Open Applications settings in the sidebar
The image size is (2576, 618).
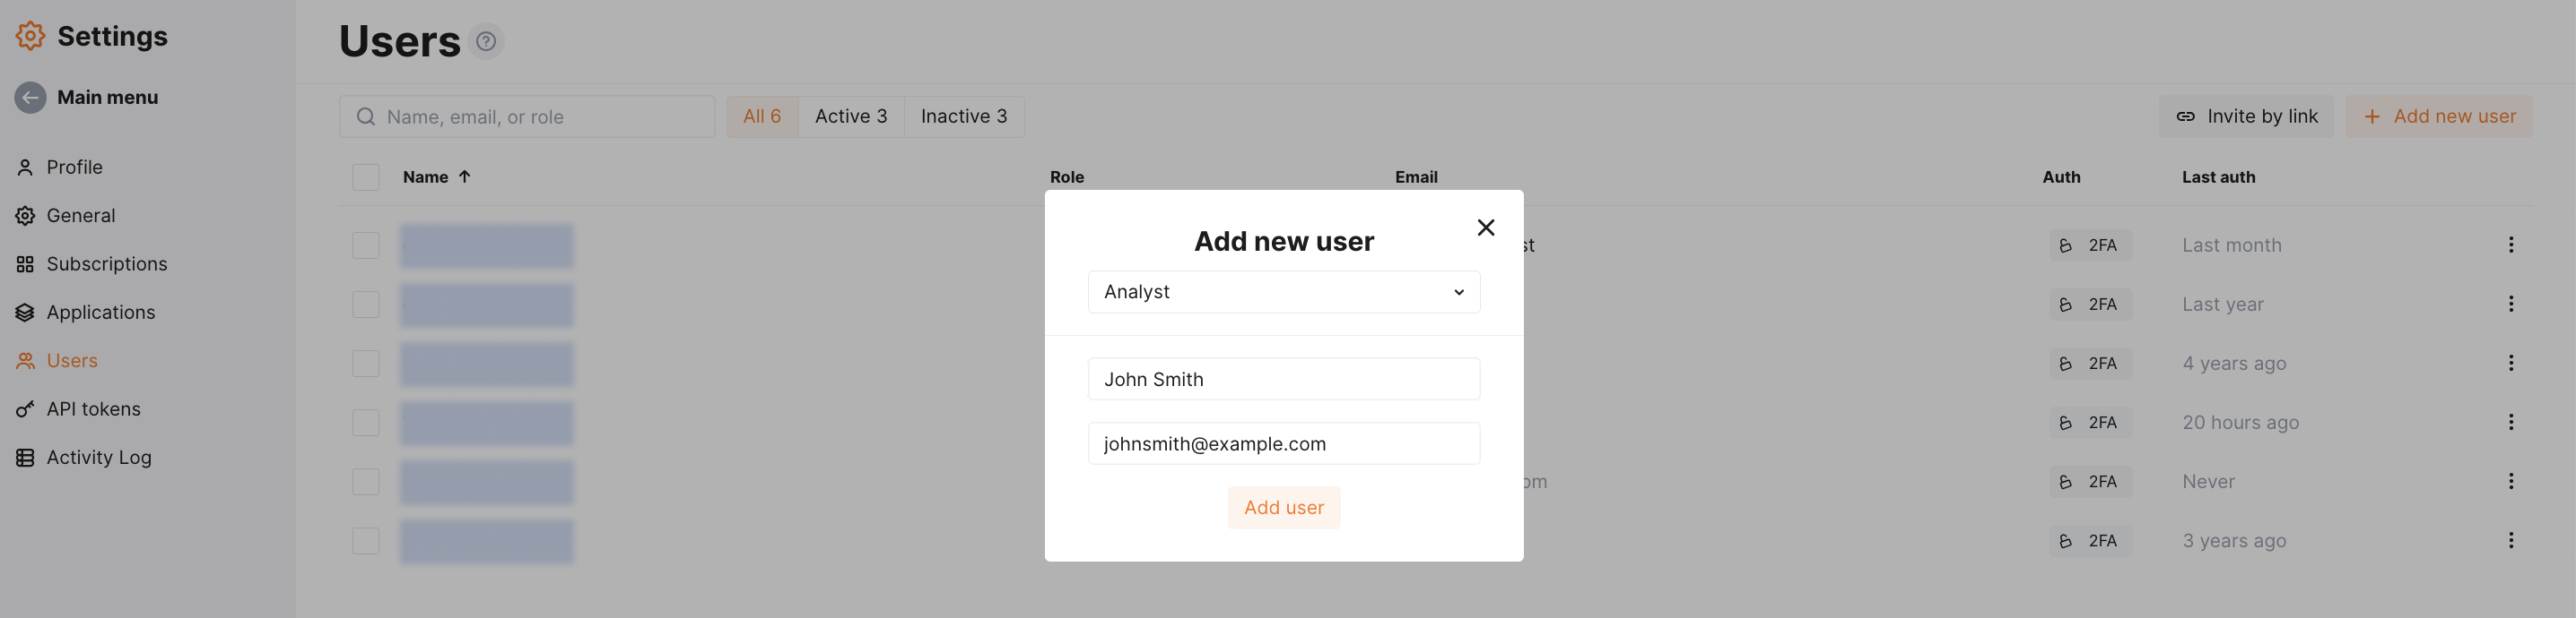click(100, 312)
